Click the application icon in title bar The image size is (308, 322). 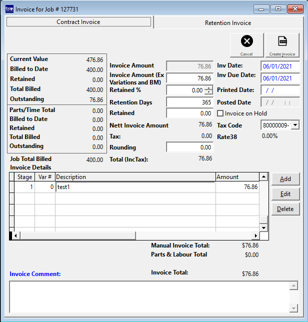point(9,9)
